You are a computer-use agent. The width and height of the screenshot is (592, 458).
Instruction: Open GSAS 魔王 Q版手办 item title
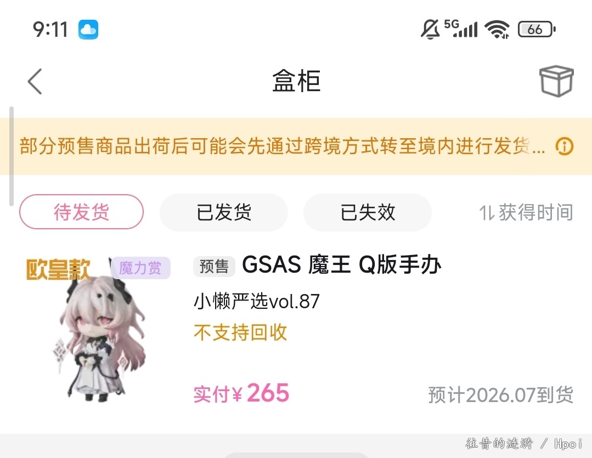click(342, 264)
